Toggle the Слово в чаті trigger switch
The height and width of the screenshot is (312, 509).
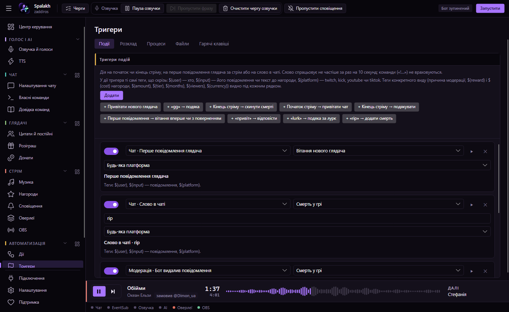click(x=111, y=205)
